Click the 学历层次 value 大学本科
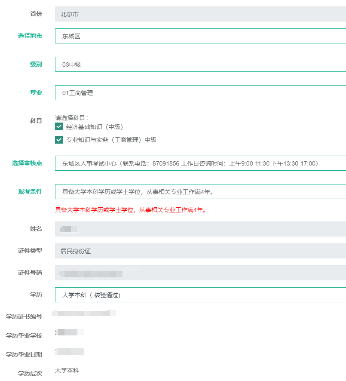This screenshot has height=381, width=346. [67, 371]
